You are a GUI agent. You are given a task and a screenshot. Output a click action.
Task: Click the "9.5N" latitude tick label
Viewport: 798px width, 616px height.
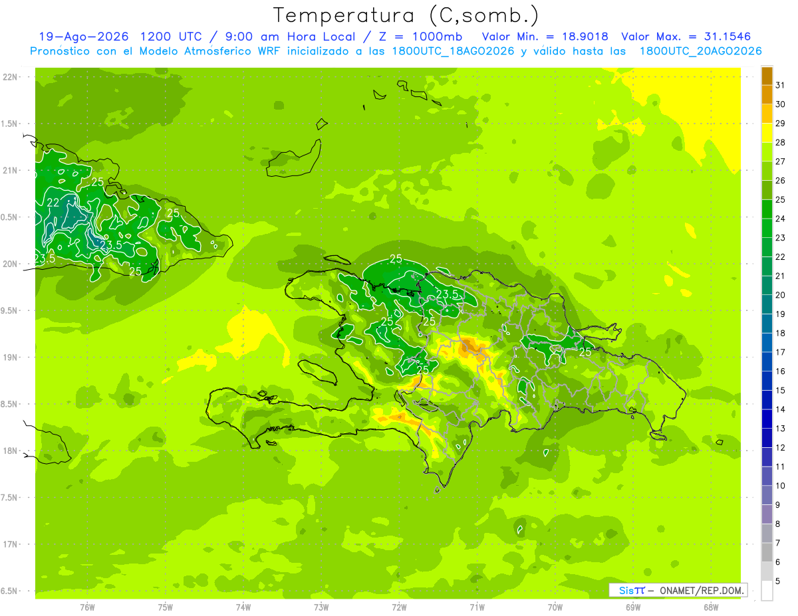tap(9, 311)
